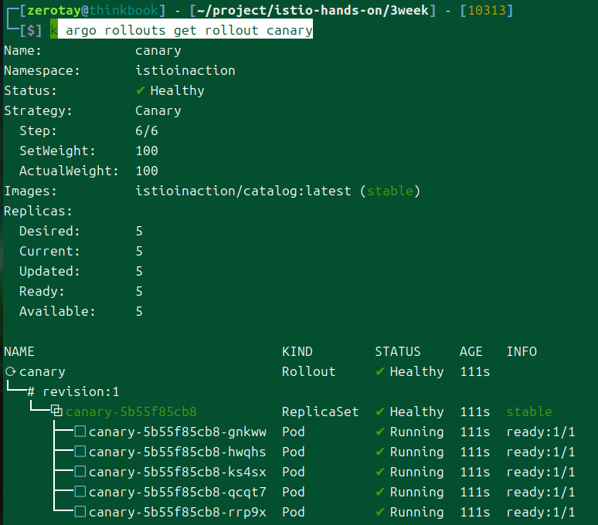598x525 pixels.
Task: Click the Status text 'Healthy' in the summary
Action: pyautogui.click(x=178, y=90)
